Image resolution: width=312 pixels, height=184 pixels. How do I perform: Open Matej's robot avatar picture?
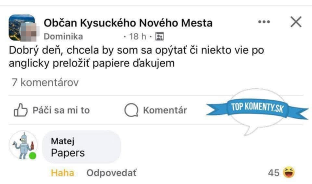point(23,145)
